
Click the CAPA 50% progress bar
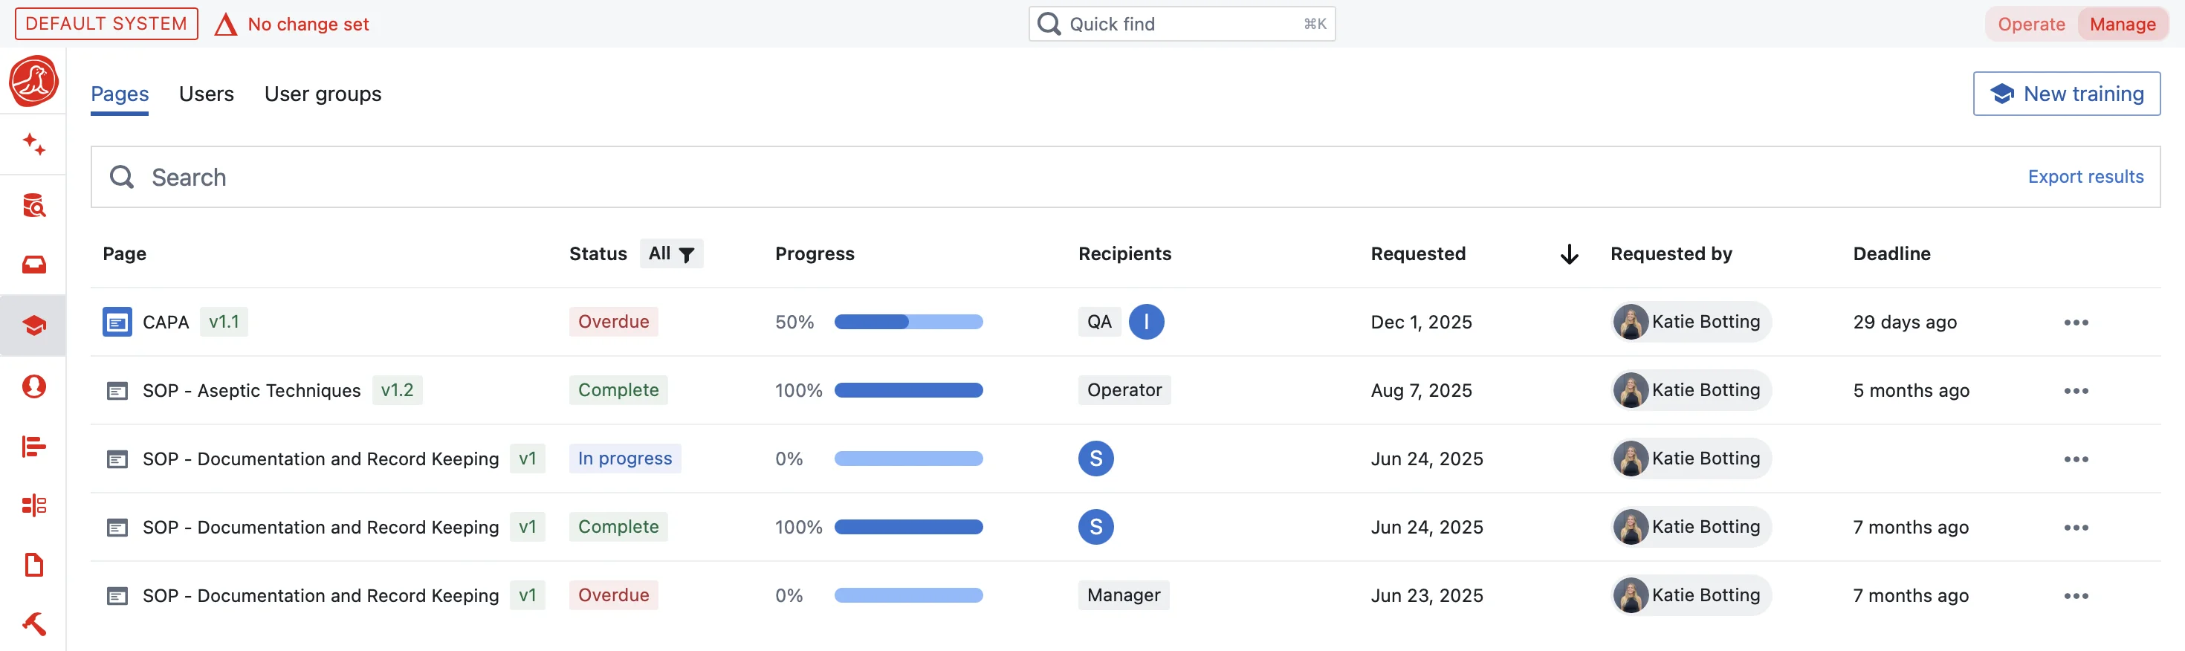pos(907,322)
